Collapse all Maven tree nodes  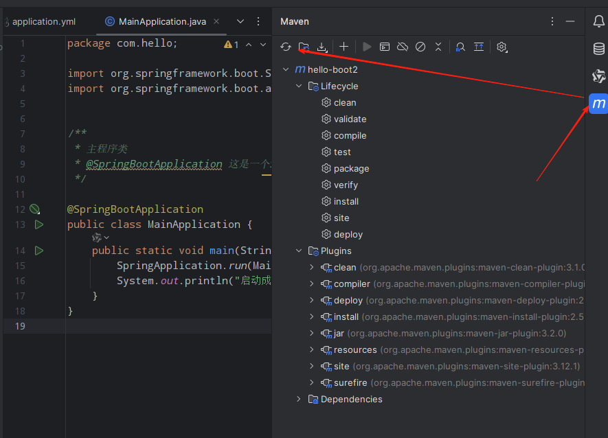pos(438,47)
